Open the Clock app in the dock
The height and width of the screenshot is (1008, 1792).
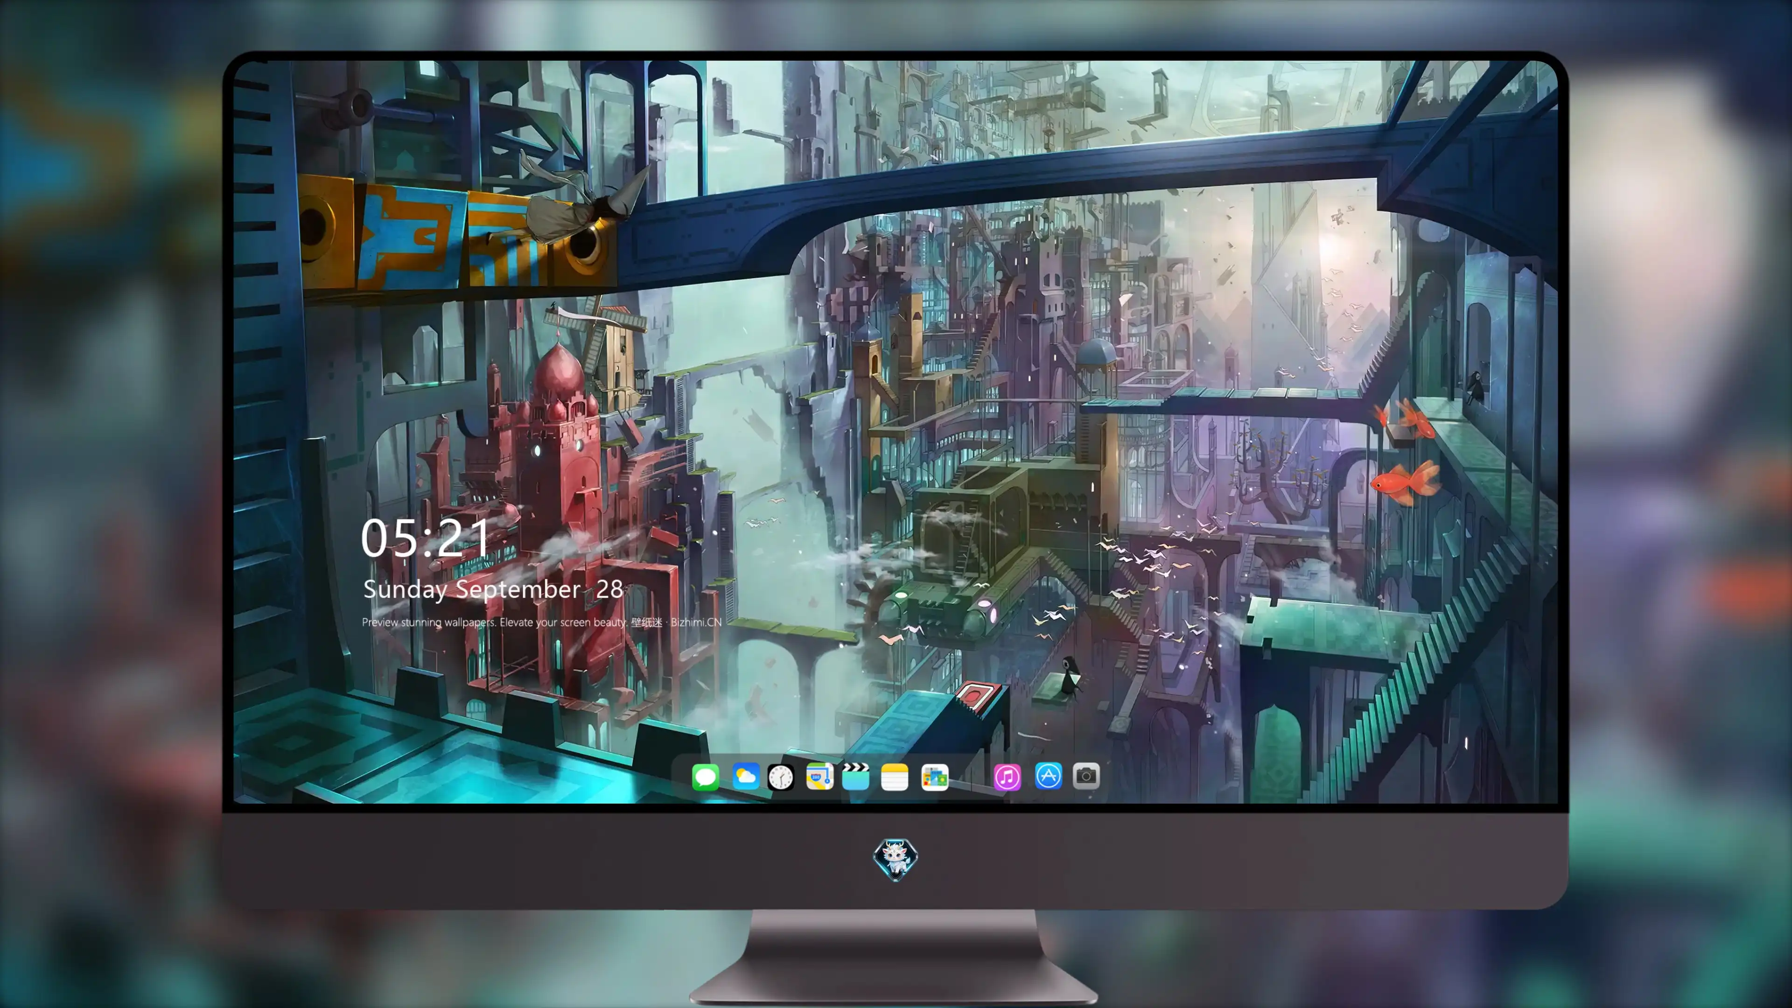781,777
